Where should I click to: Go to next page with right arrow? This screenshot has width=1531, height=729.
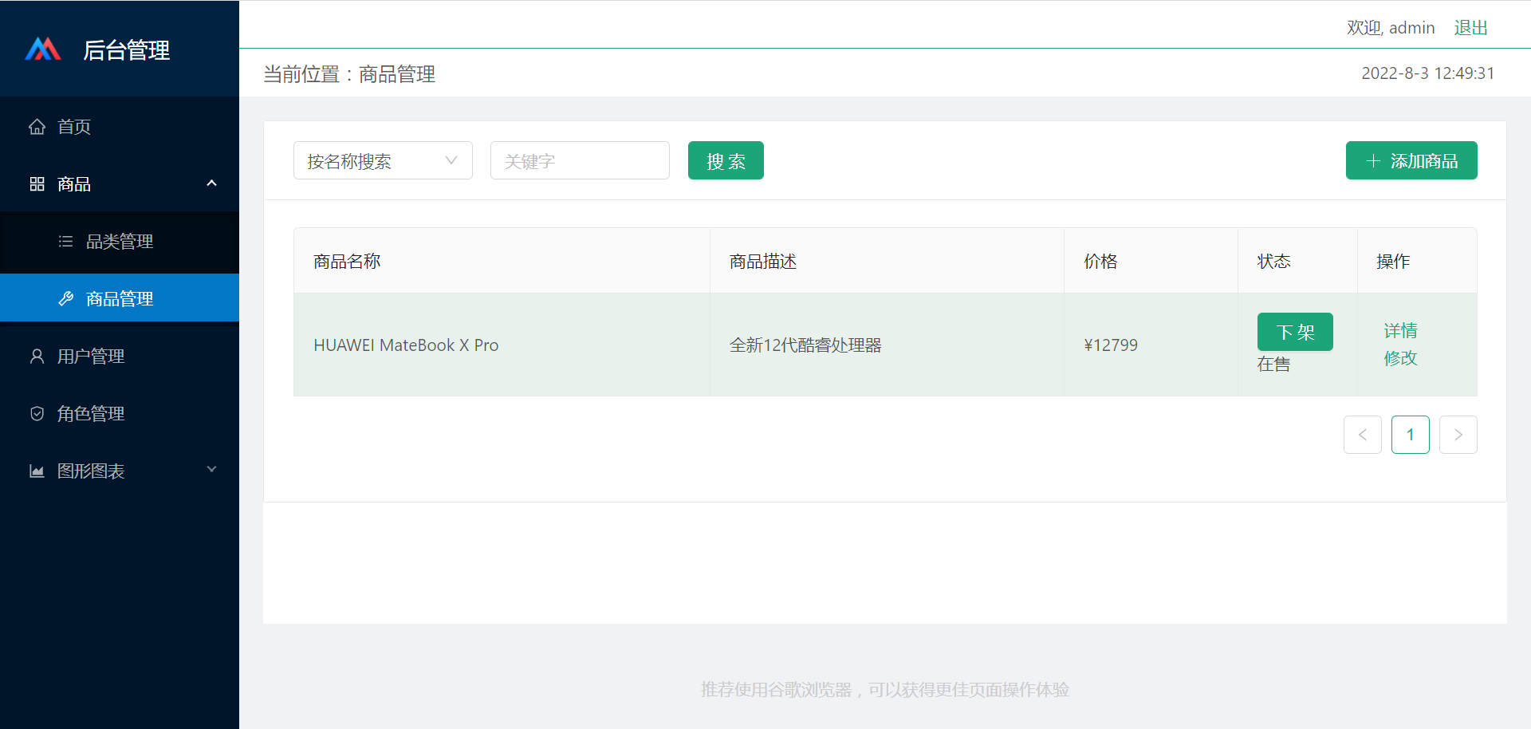(x=1458, y=435)
